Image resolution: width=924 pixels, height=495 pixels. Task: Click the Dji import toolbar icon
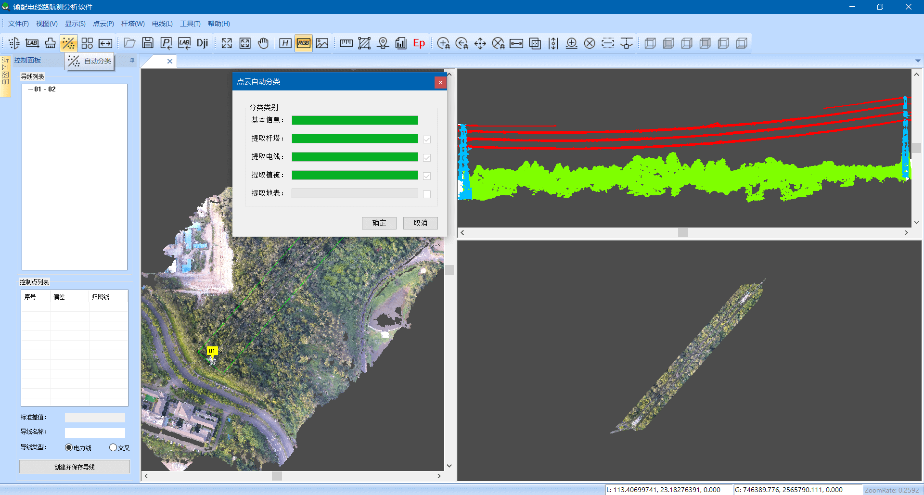(202, 43)
